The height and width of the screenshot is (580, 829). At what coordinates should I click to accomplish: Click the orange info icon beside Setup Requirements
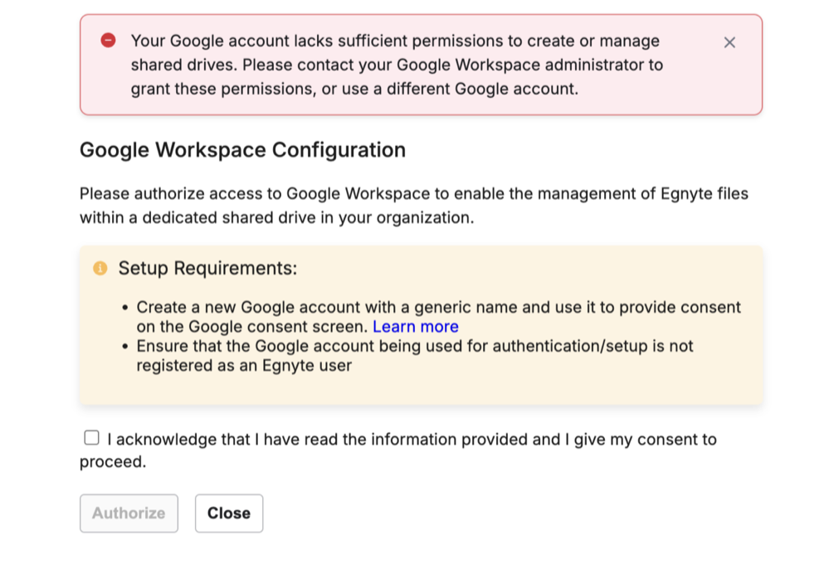(100, 268)
